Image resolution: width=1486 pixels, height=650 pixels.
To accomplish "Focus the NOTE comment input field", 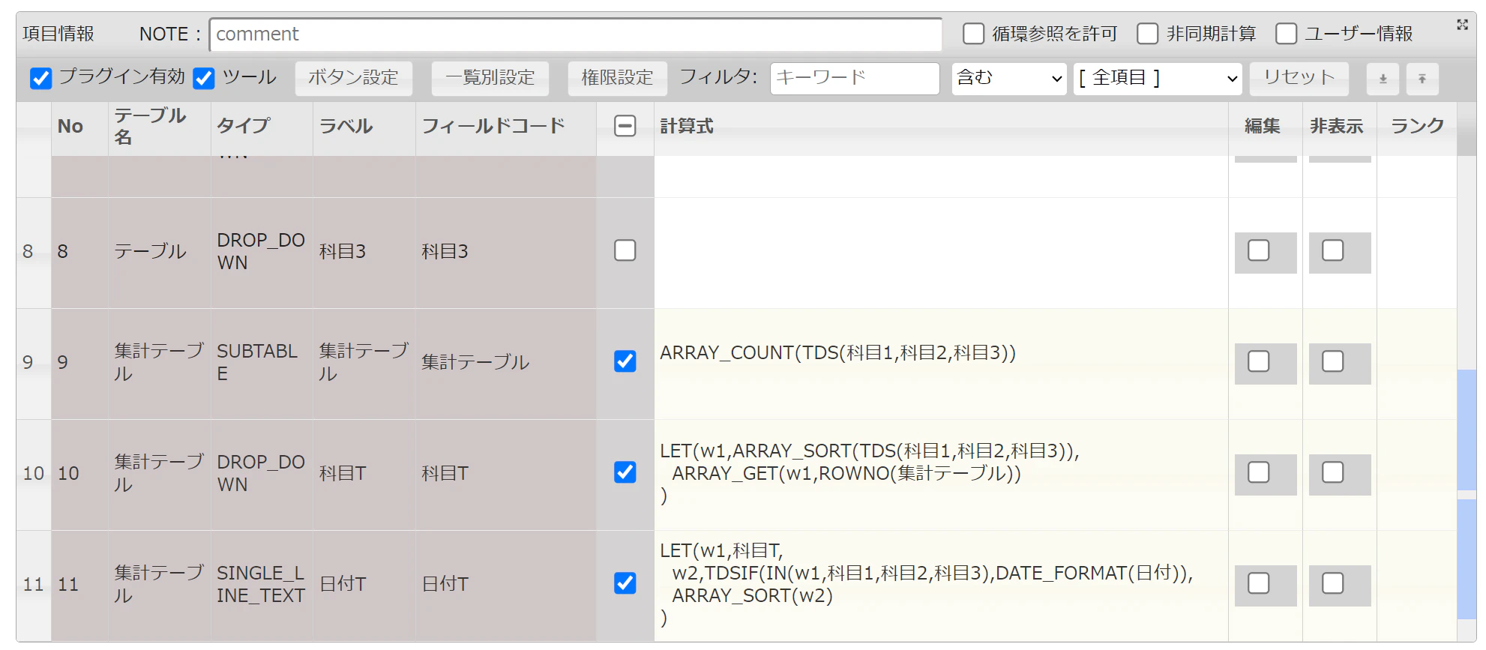I will (576, 34).
